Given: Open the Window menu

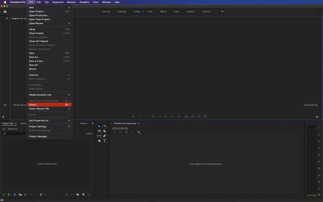Looking at the screenshot, I should [106, 2].
